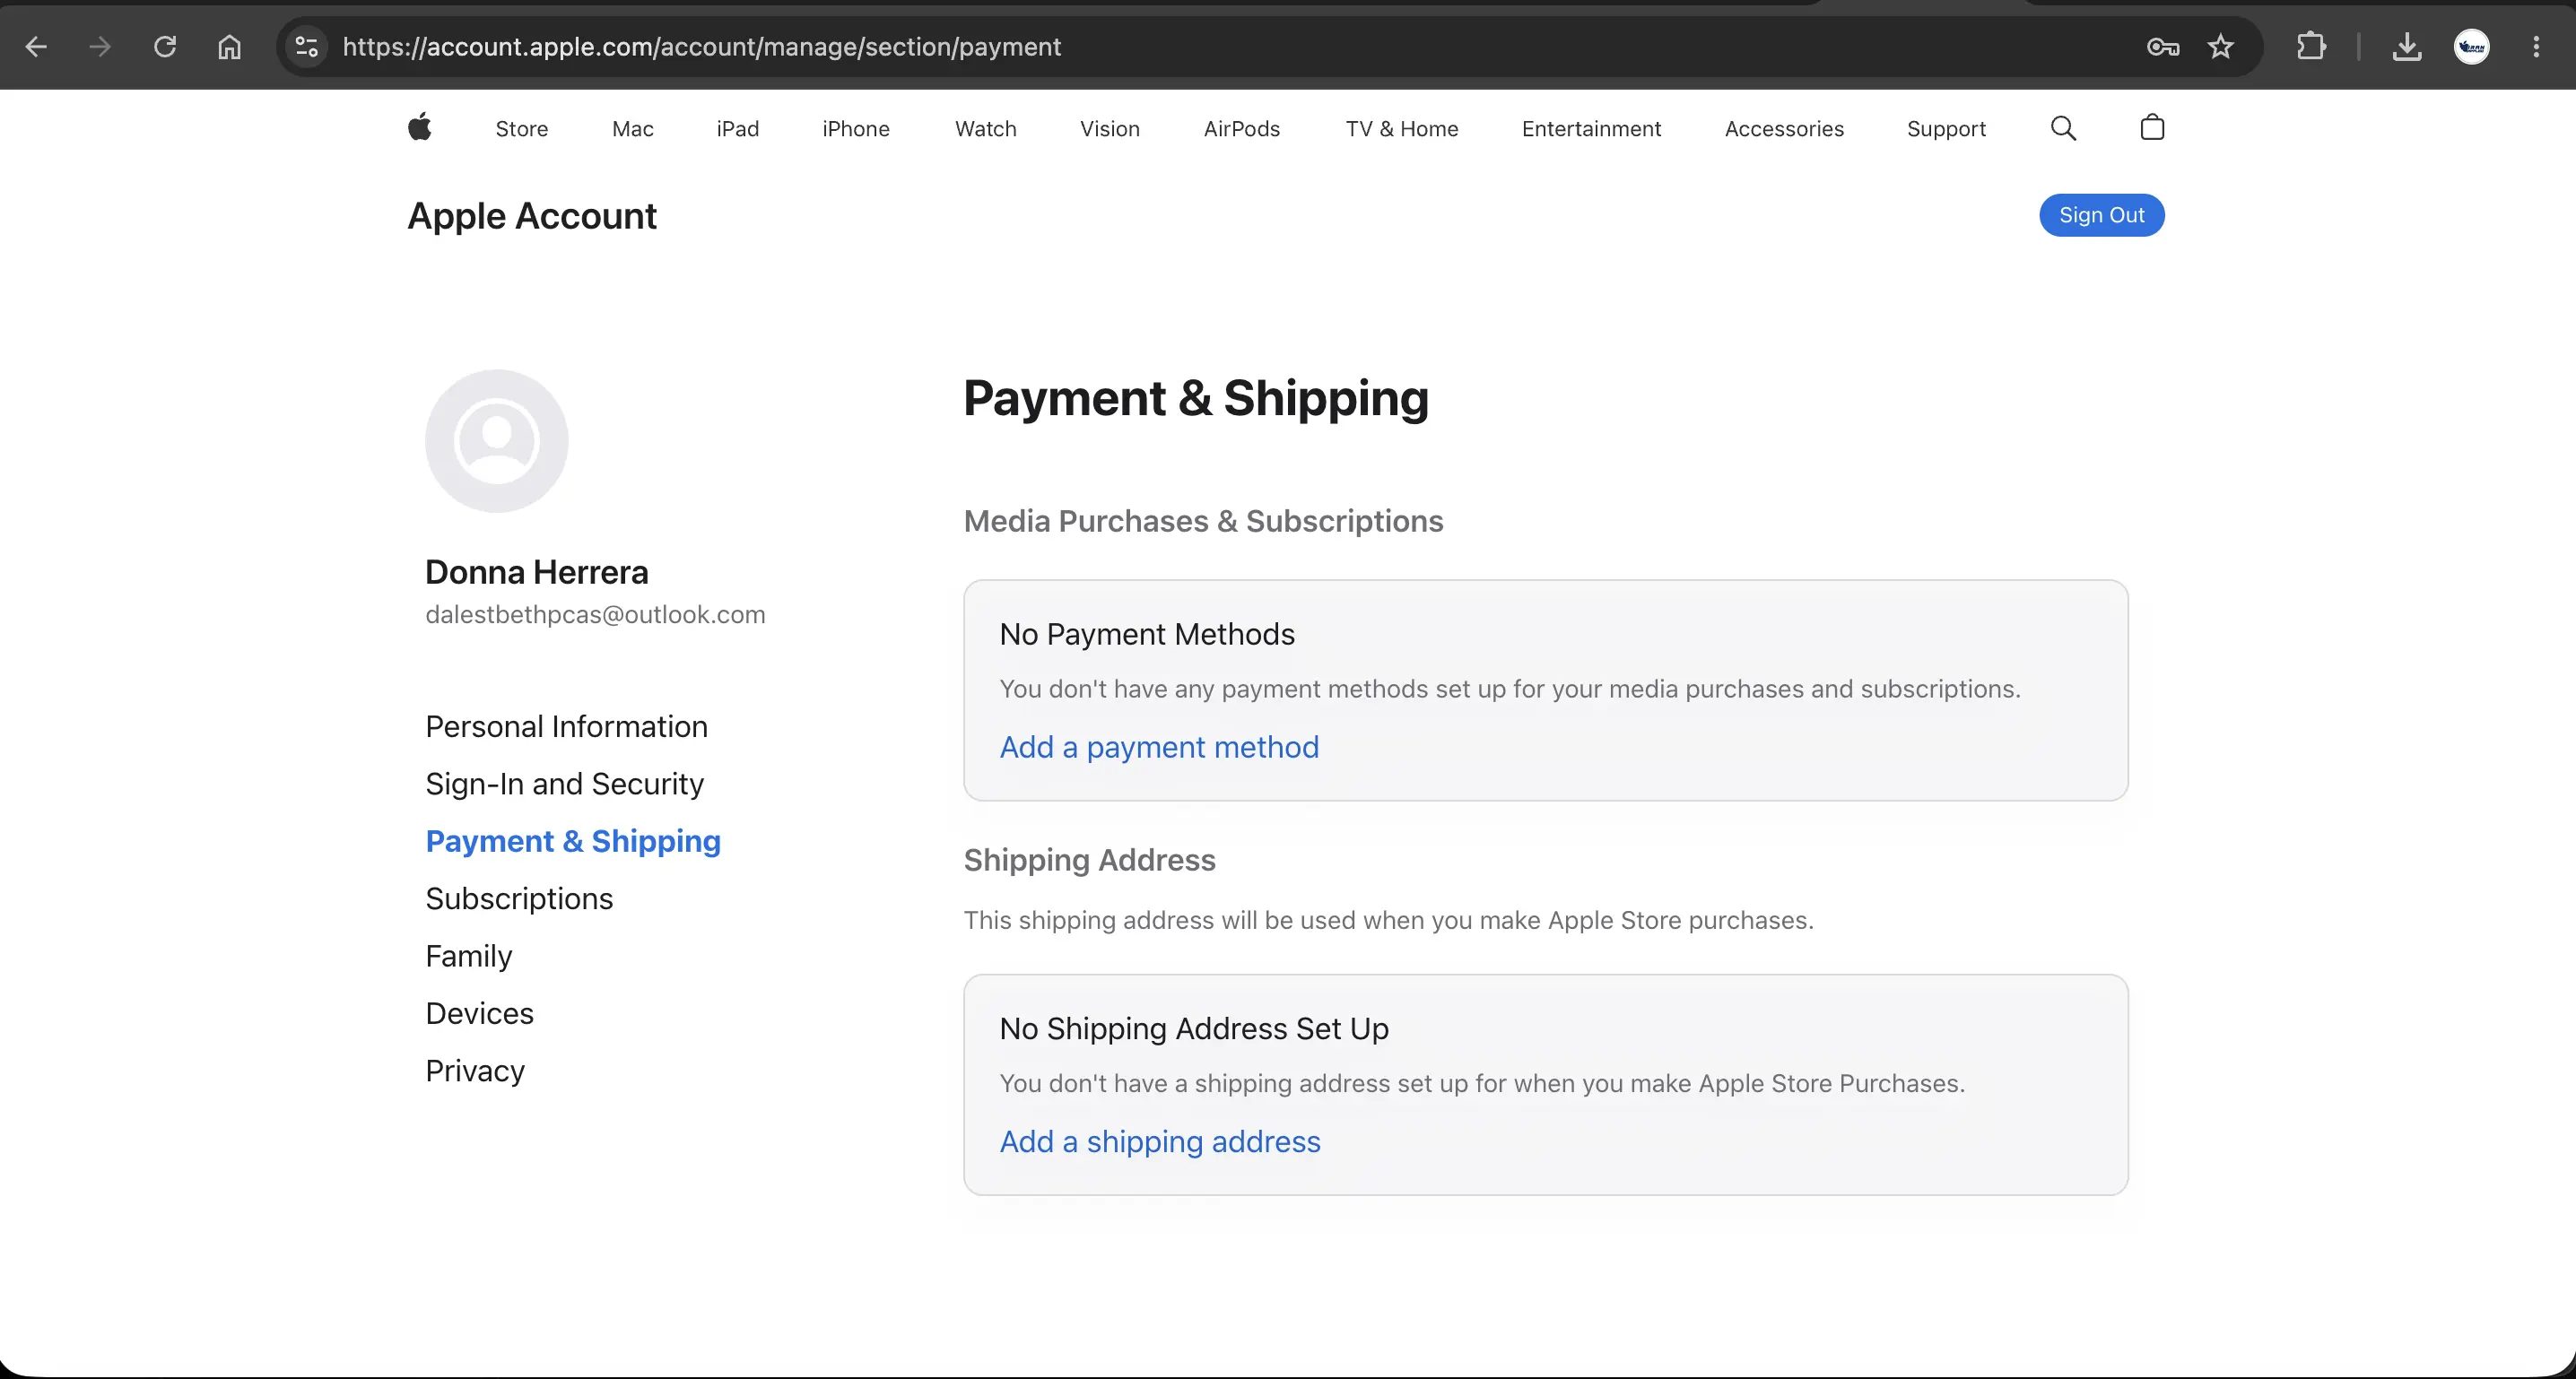2576x1379 pixels.
Task: Select Payment & Shipping in sidebar
Action: coord(573,841)
